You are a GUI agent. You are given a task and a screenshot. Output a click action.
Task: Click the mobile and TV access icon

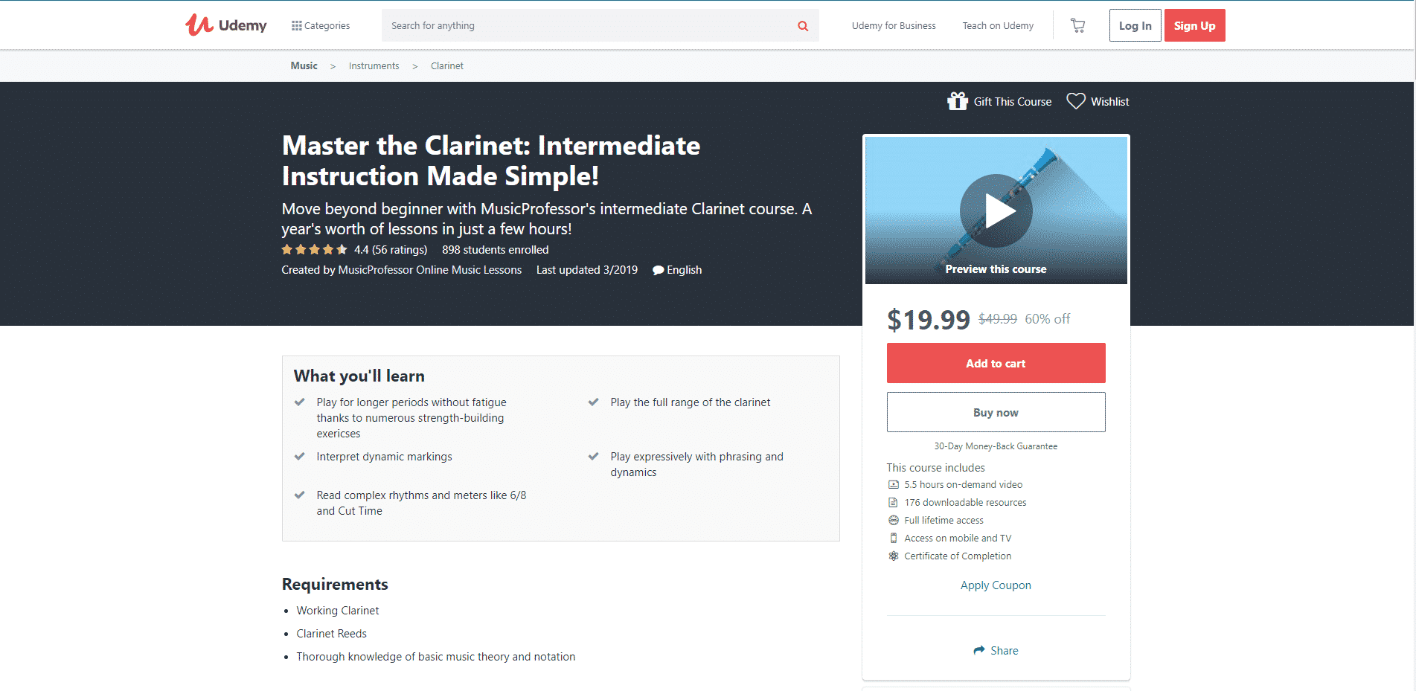click(894, 538)
